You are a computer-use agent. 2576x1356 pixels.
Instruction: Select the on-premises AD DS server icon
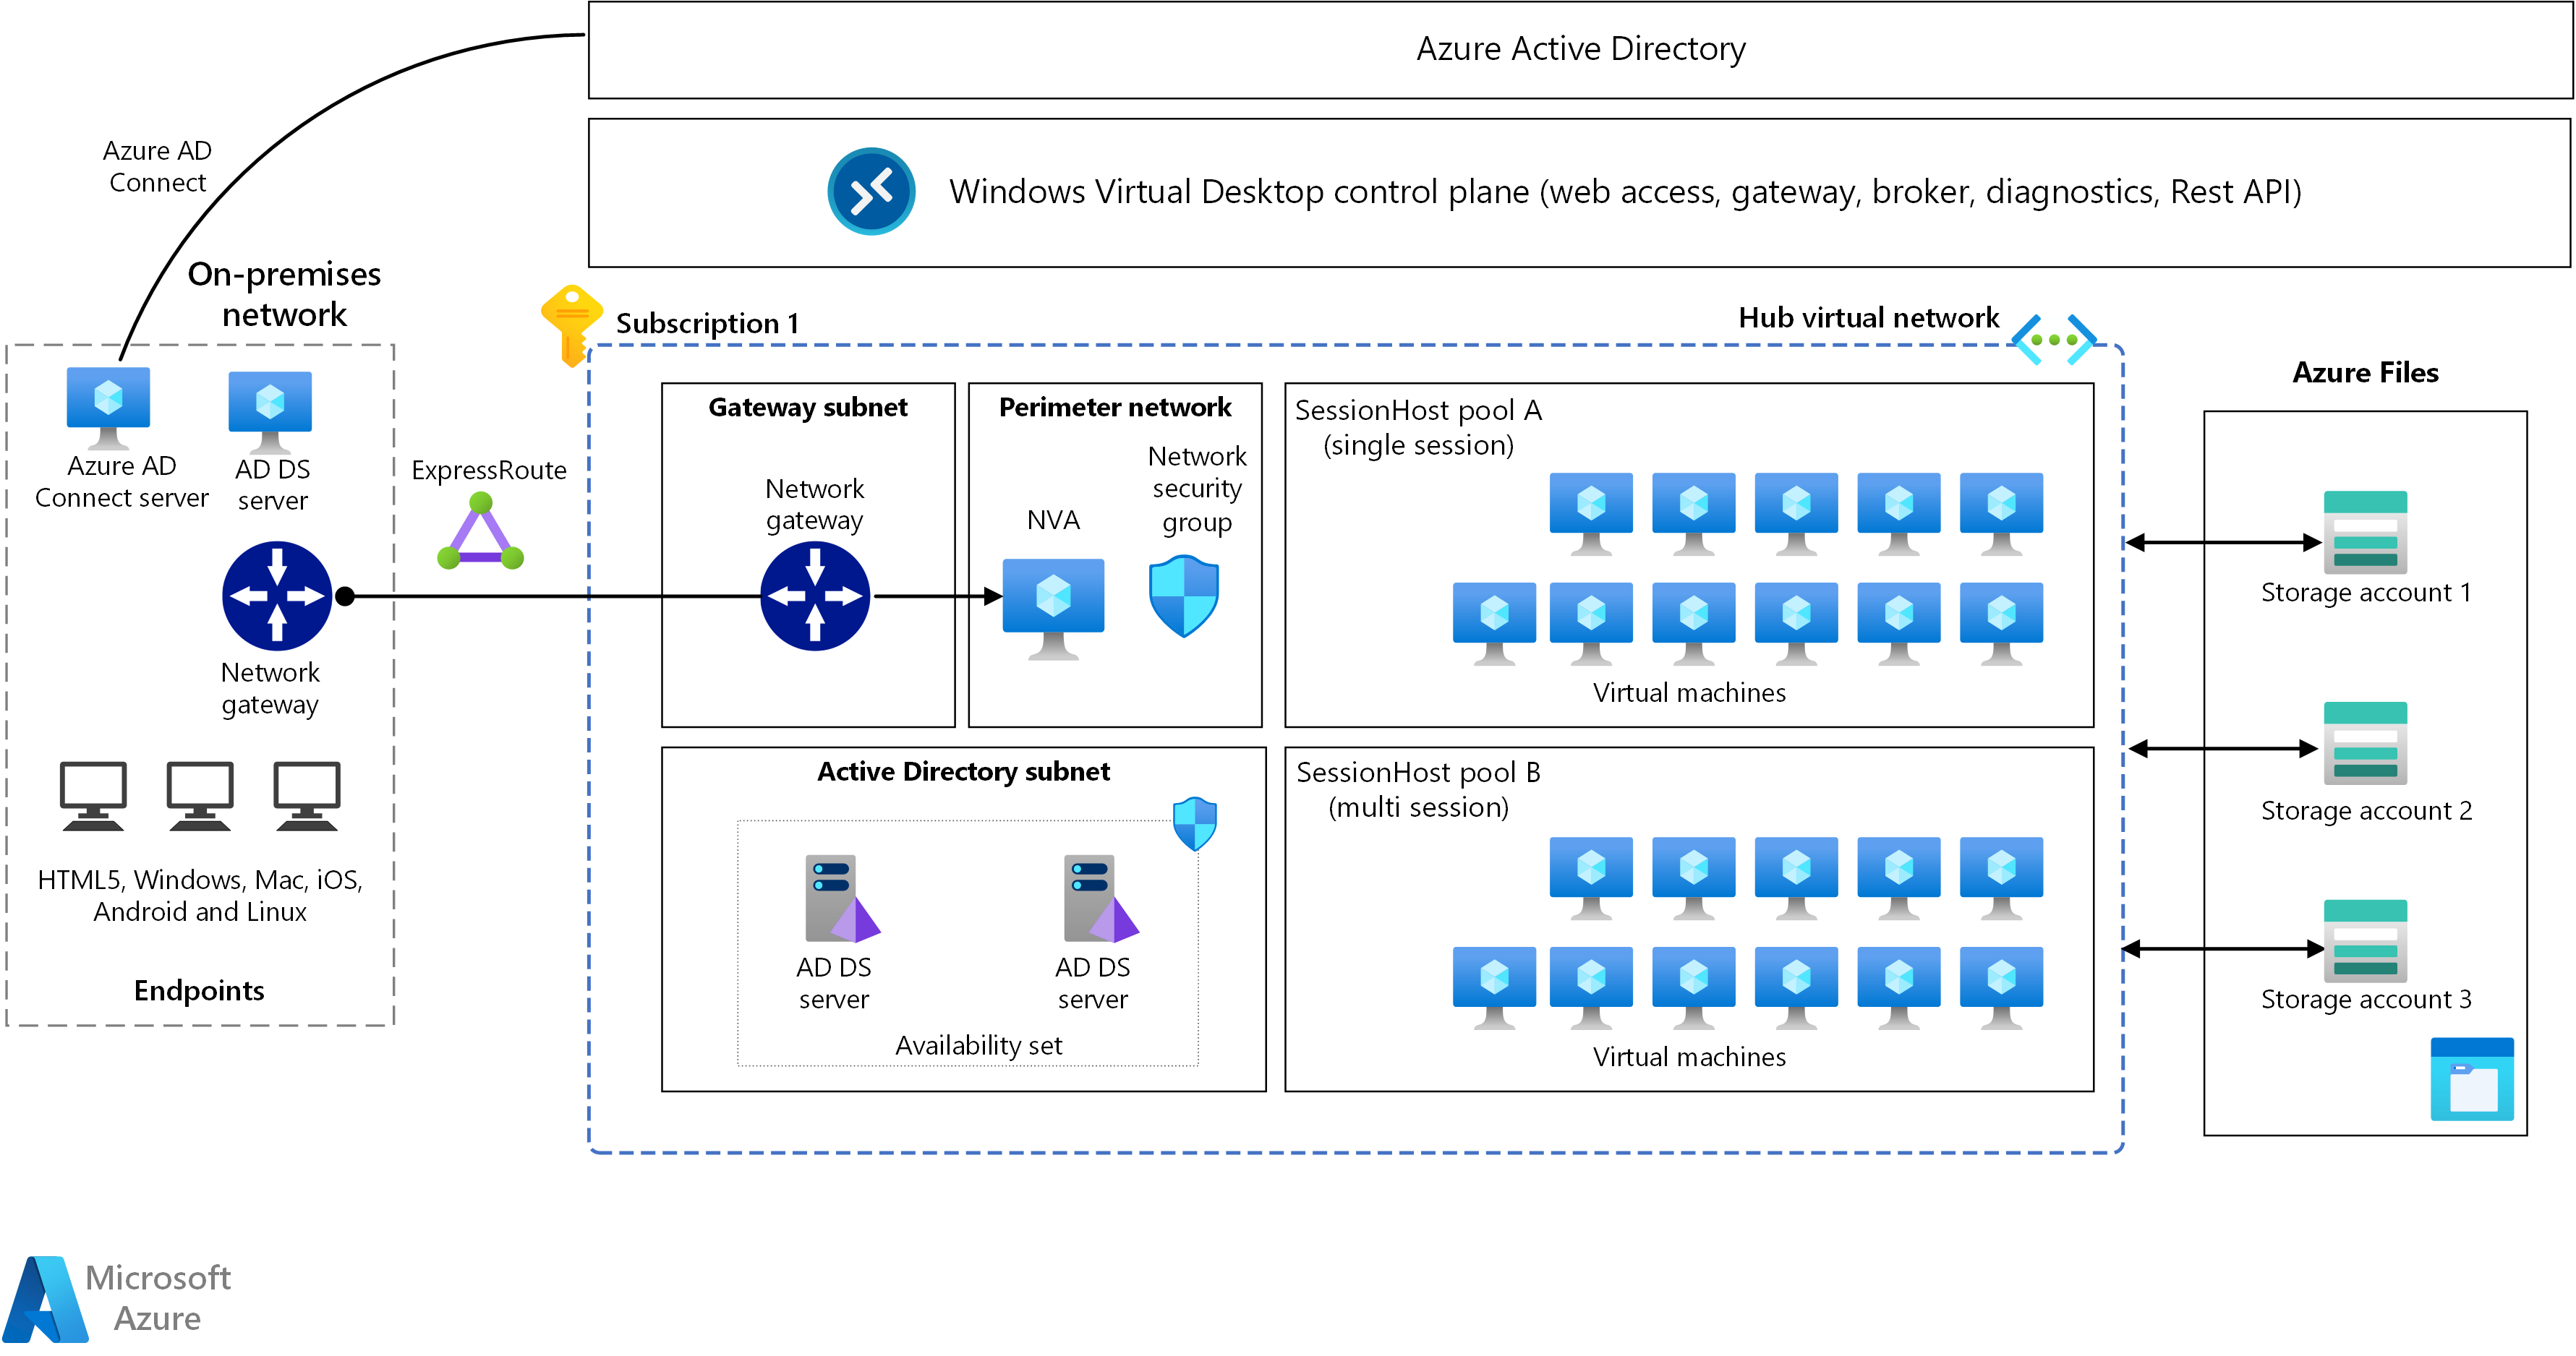click(270, 413)
